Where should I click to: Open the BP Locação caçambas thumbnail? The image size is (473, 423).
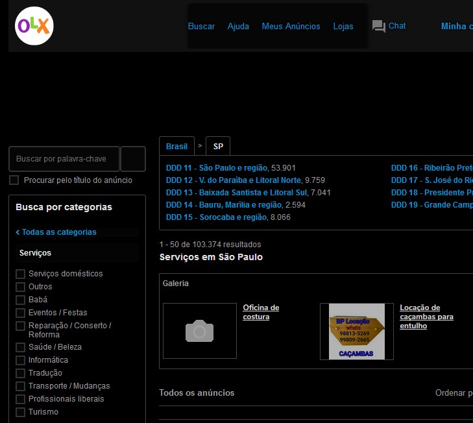pyautogui.click(x=357, y=332)
